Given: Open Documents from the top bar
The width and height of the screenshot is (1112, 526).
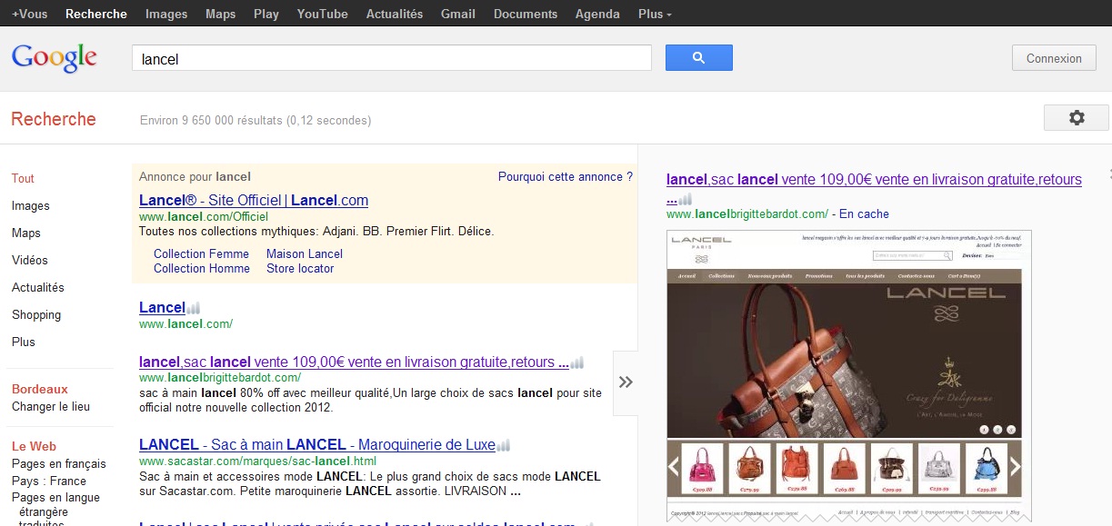Looking at the screenshot, I should pos(526,14).
